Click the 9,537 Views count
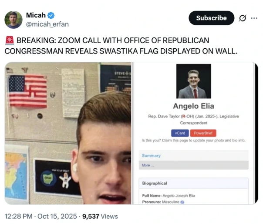 coord(100,216)
